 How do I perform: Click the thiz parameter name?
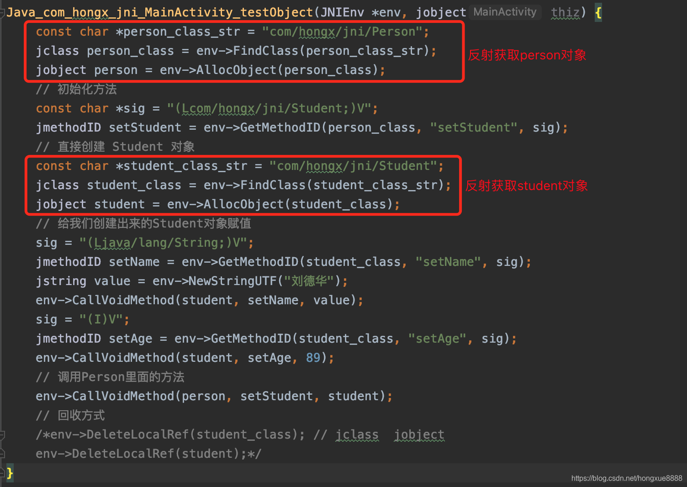tap(565, 12)
